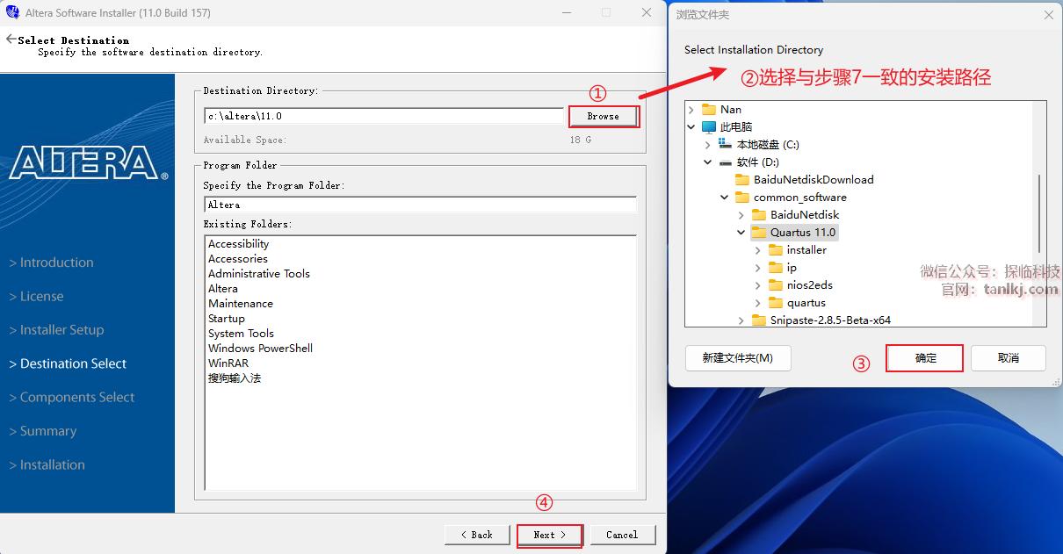Click the Program Folder name field
1063x554 pixels.
click(420, 205)
